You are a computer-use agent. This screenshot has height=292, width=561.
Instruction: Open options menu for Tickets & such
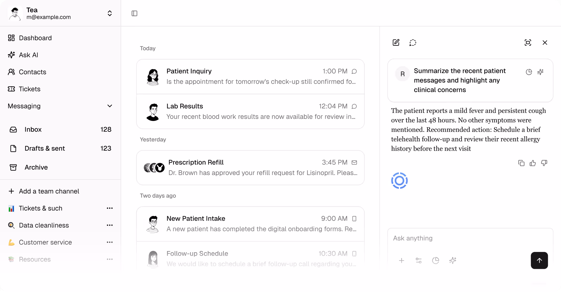pos(110,208)
